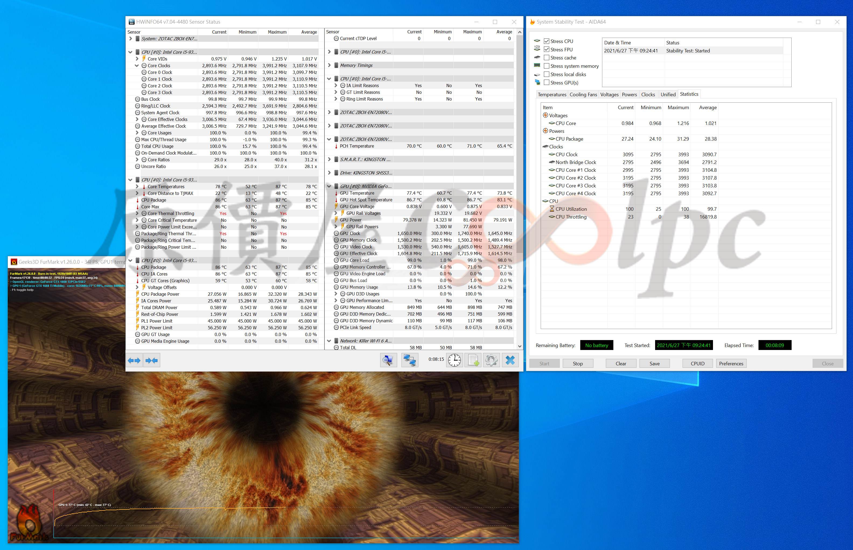Open HWiNFO remote network monitors icon
Screen dimensions: 853x550
pyautogui.click(x=410, y=360)
